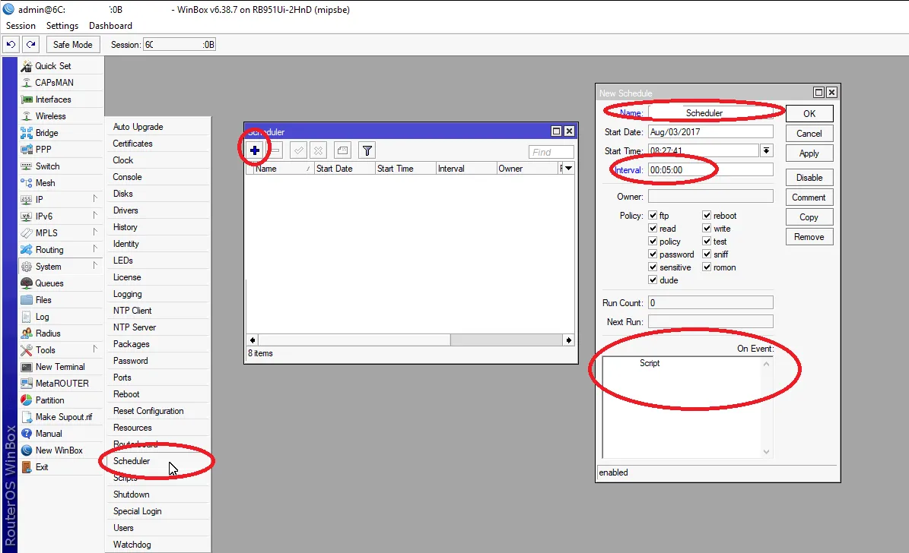Uncheck the dude policy option

pos(653,280)
